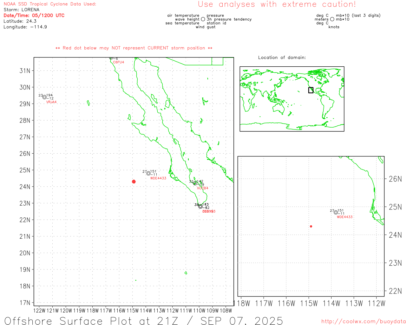The width and height of the screenshot is (406, 325).
Task: Click the '31N' latitude axis label
Action: coord(25,71)
